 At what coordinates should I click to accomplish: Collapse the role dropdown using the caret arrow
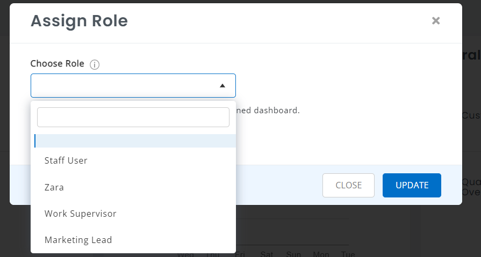tap(222, 86)
